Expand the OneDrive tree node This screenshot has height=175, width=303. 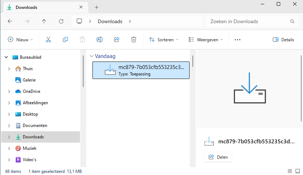(x=9, y=91)
